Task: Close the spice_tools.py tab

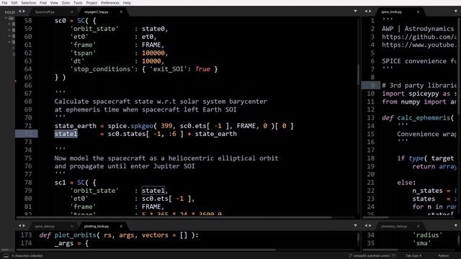Action: [x=418, y=12]
